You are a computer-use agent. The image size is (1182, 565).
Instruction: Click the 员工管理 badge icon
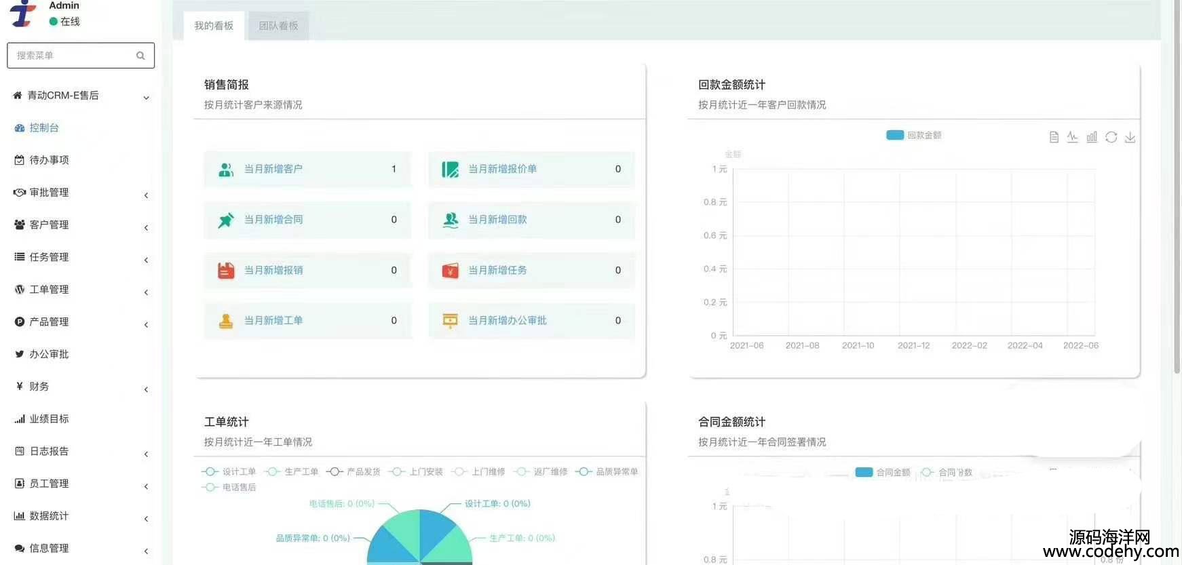20,484
